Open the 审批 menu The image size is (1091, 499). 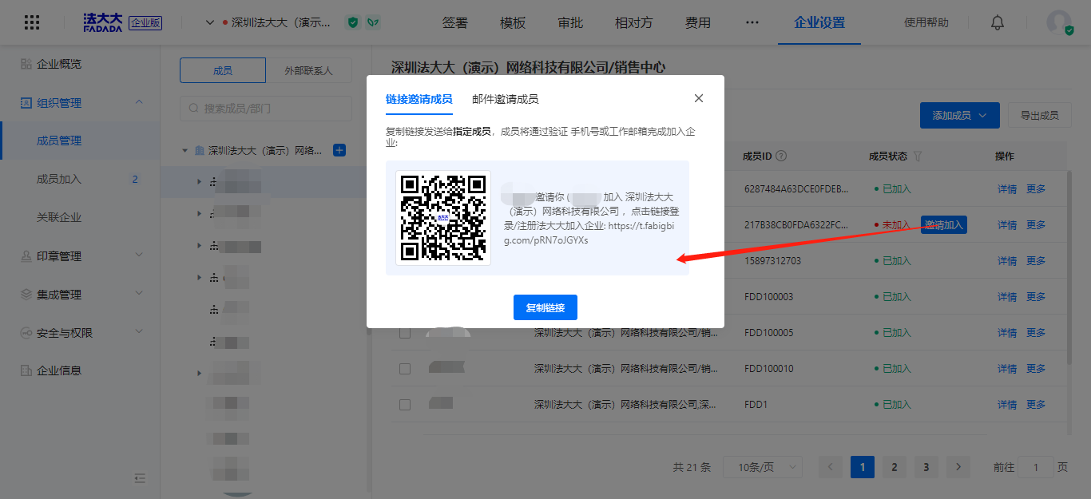point(570,22)
